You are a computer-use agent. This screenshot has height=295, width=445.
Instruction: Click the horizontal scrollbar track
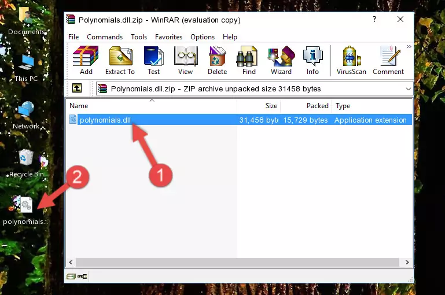(237, 263)
